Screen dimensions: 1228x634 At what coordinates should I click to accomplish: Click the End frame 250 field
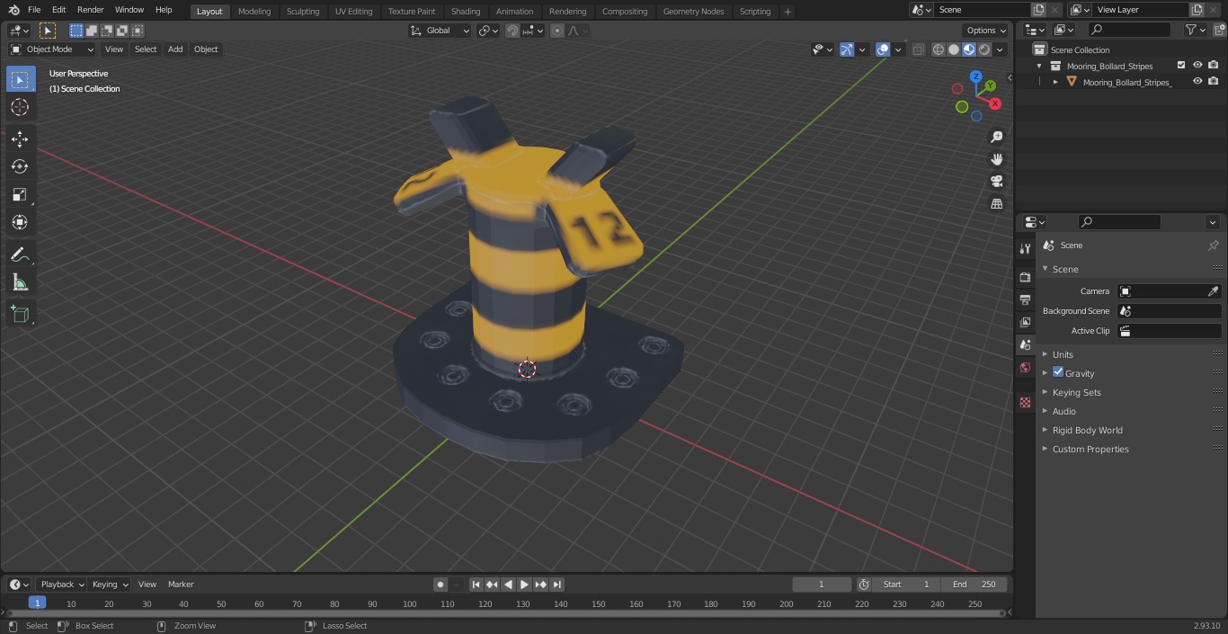pyautogui.click(x=974, y=585)
